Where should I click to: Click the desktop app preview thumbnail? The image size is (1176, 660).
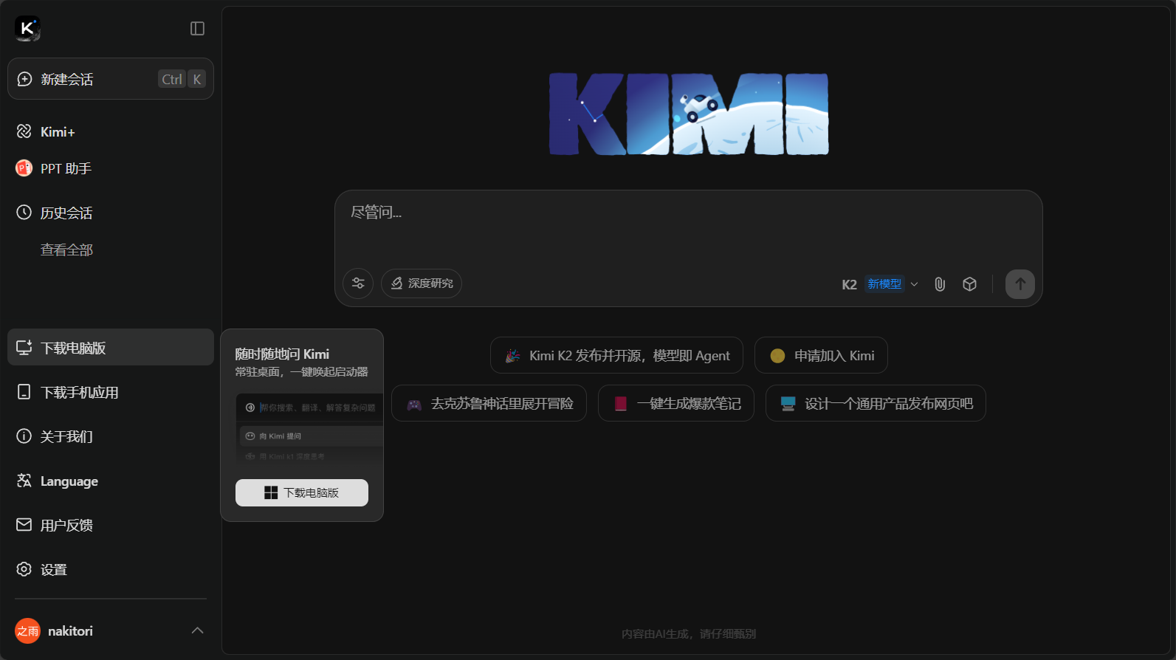[x=309, y=428]
